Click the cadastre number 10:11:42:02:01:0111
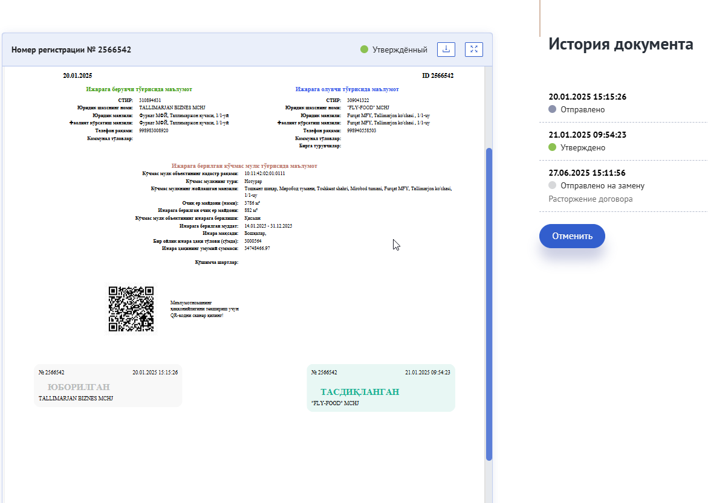 click(265, 173)
